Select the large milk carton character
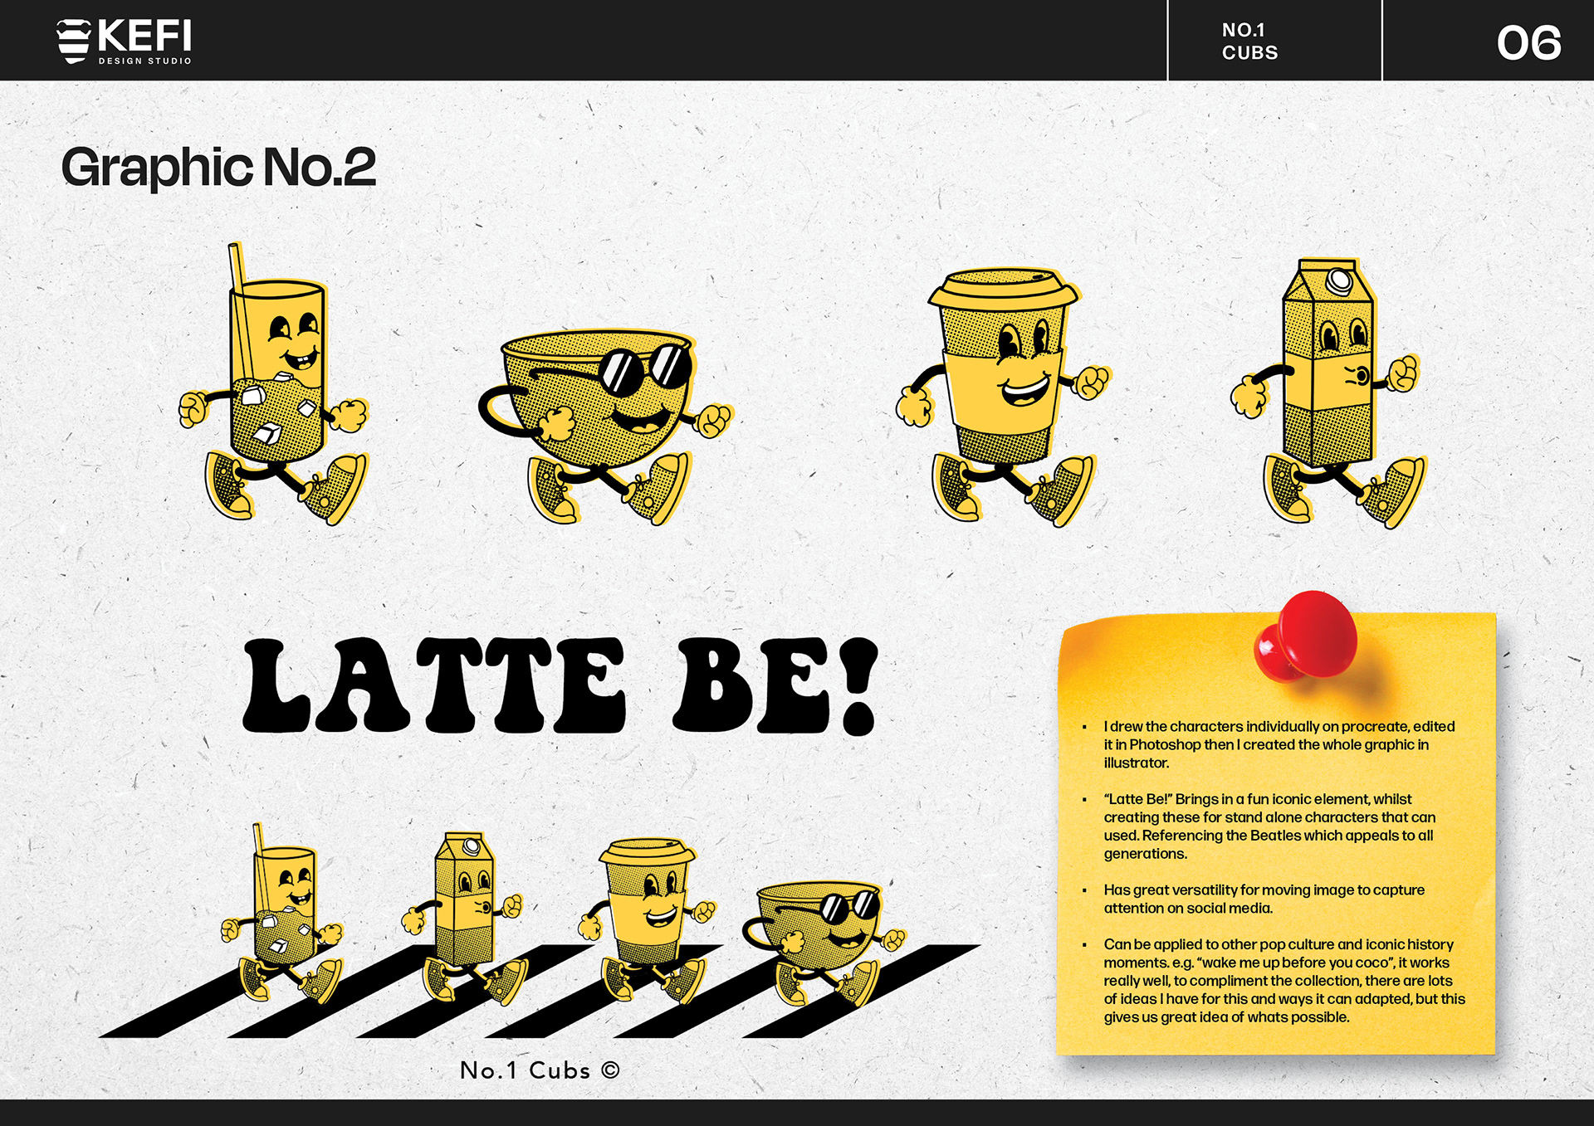This screenshot has width=1594, height=1126. (1328, 393)
